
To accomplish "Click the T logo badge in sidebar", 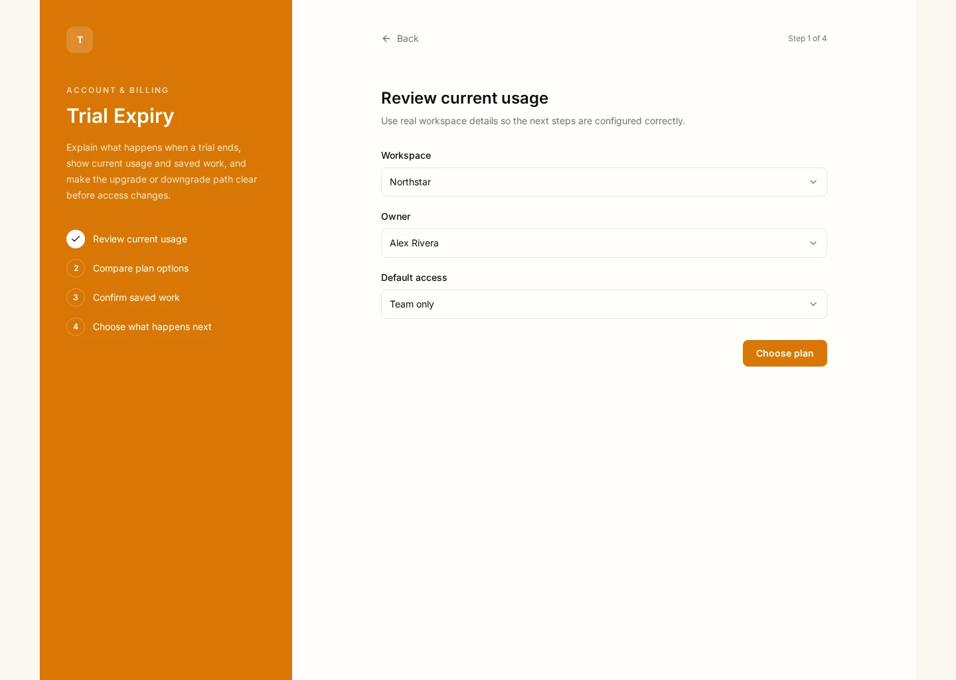I will coord(80,40).
